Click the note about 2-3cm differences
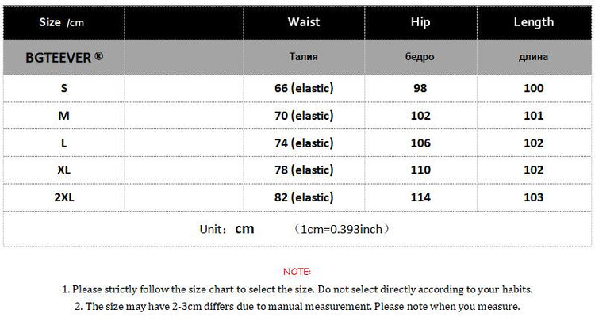Screen dimensions: 595x321 (297, 306)
